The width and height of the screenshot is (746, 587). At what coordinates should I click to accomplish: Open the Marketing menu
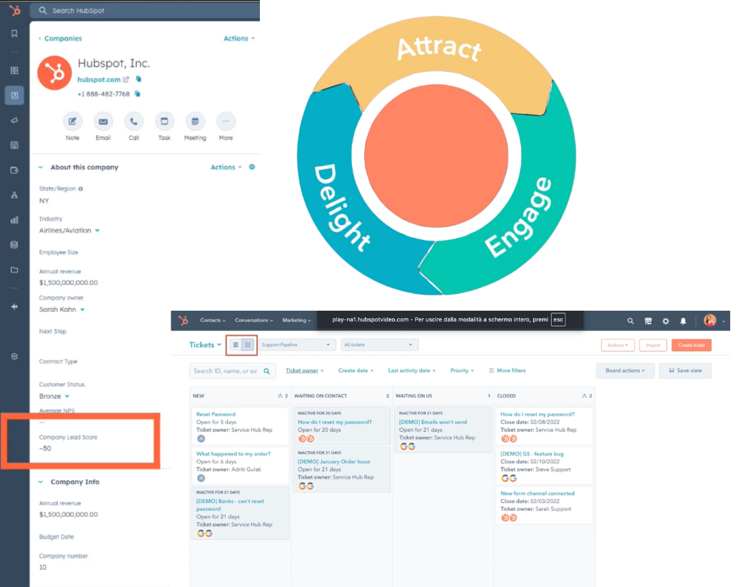pyautogui.click(x=296, y=320)
